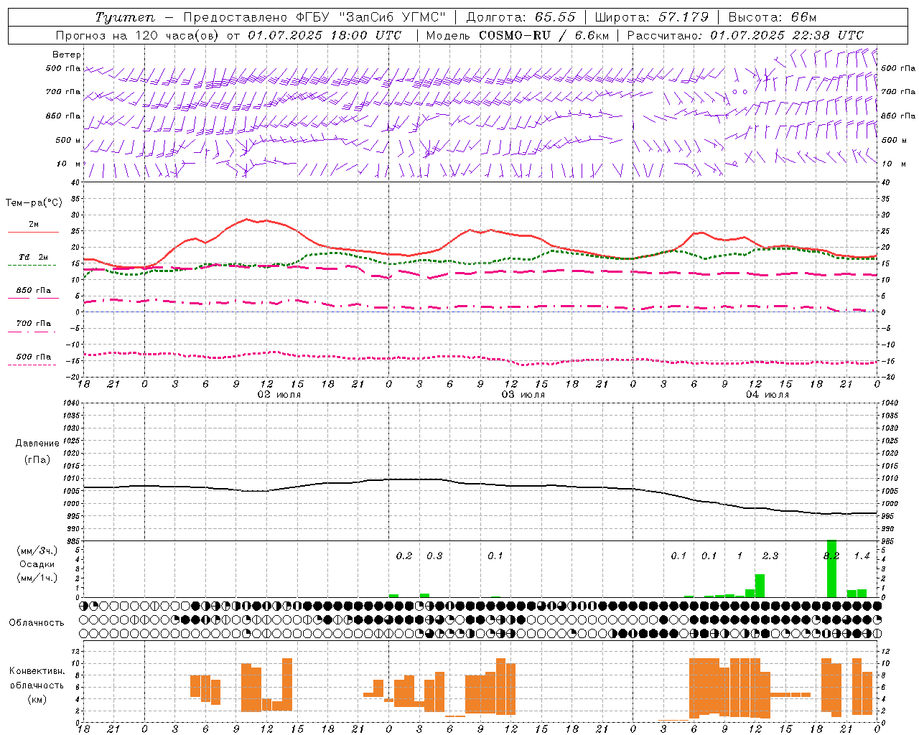
Task: Click the 850 гПа temperature legend entry
Action: pyautogui.click(x=34, y=291)
